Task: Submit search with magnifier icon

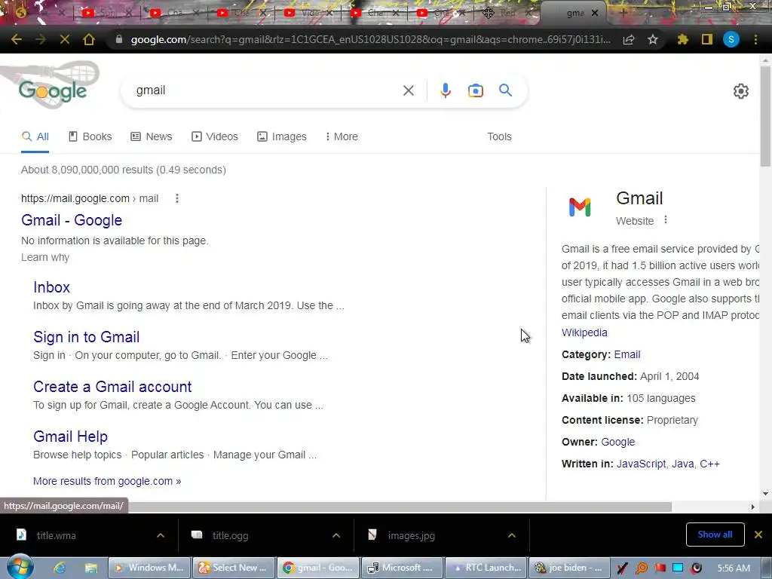Action: pos(506,90)
